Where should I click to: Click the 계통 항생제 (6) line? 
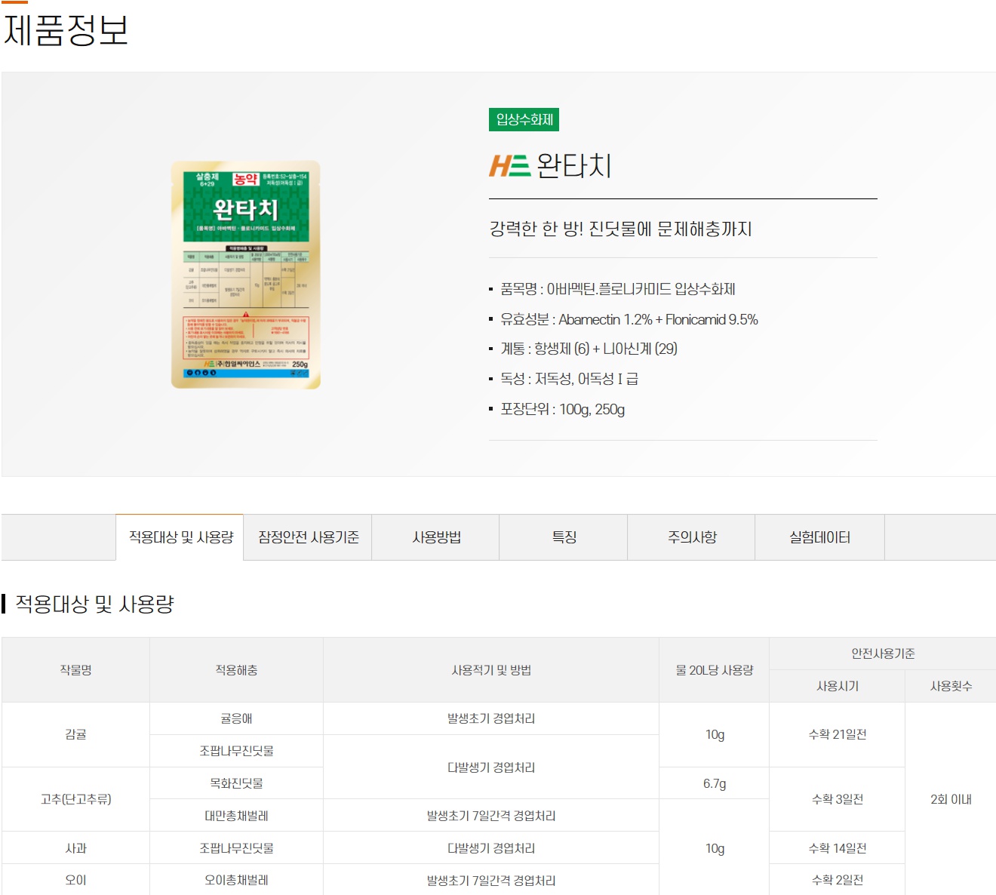click(589, 349)
